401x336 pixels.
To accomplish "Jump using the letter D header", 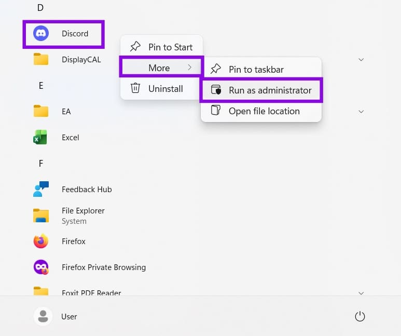I will (40, 8).
